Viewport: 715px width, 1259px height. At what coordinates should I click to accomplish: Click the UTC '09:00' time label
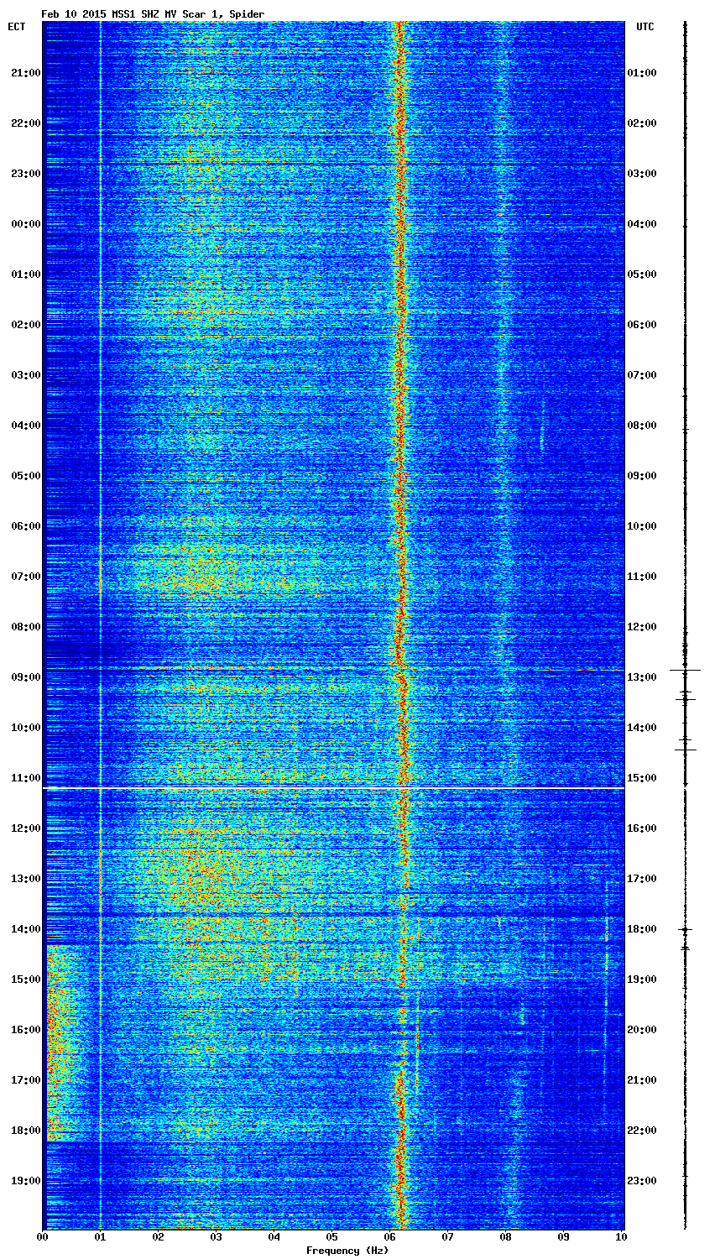click(x=642, y=476)
